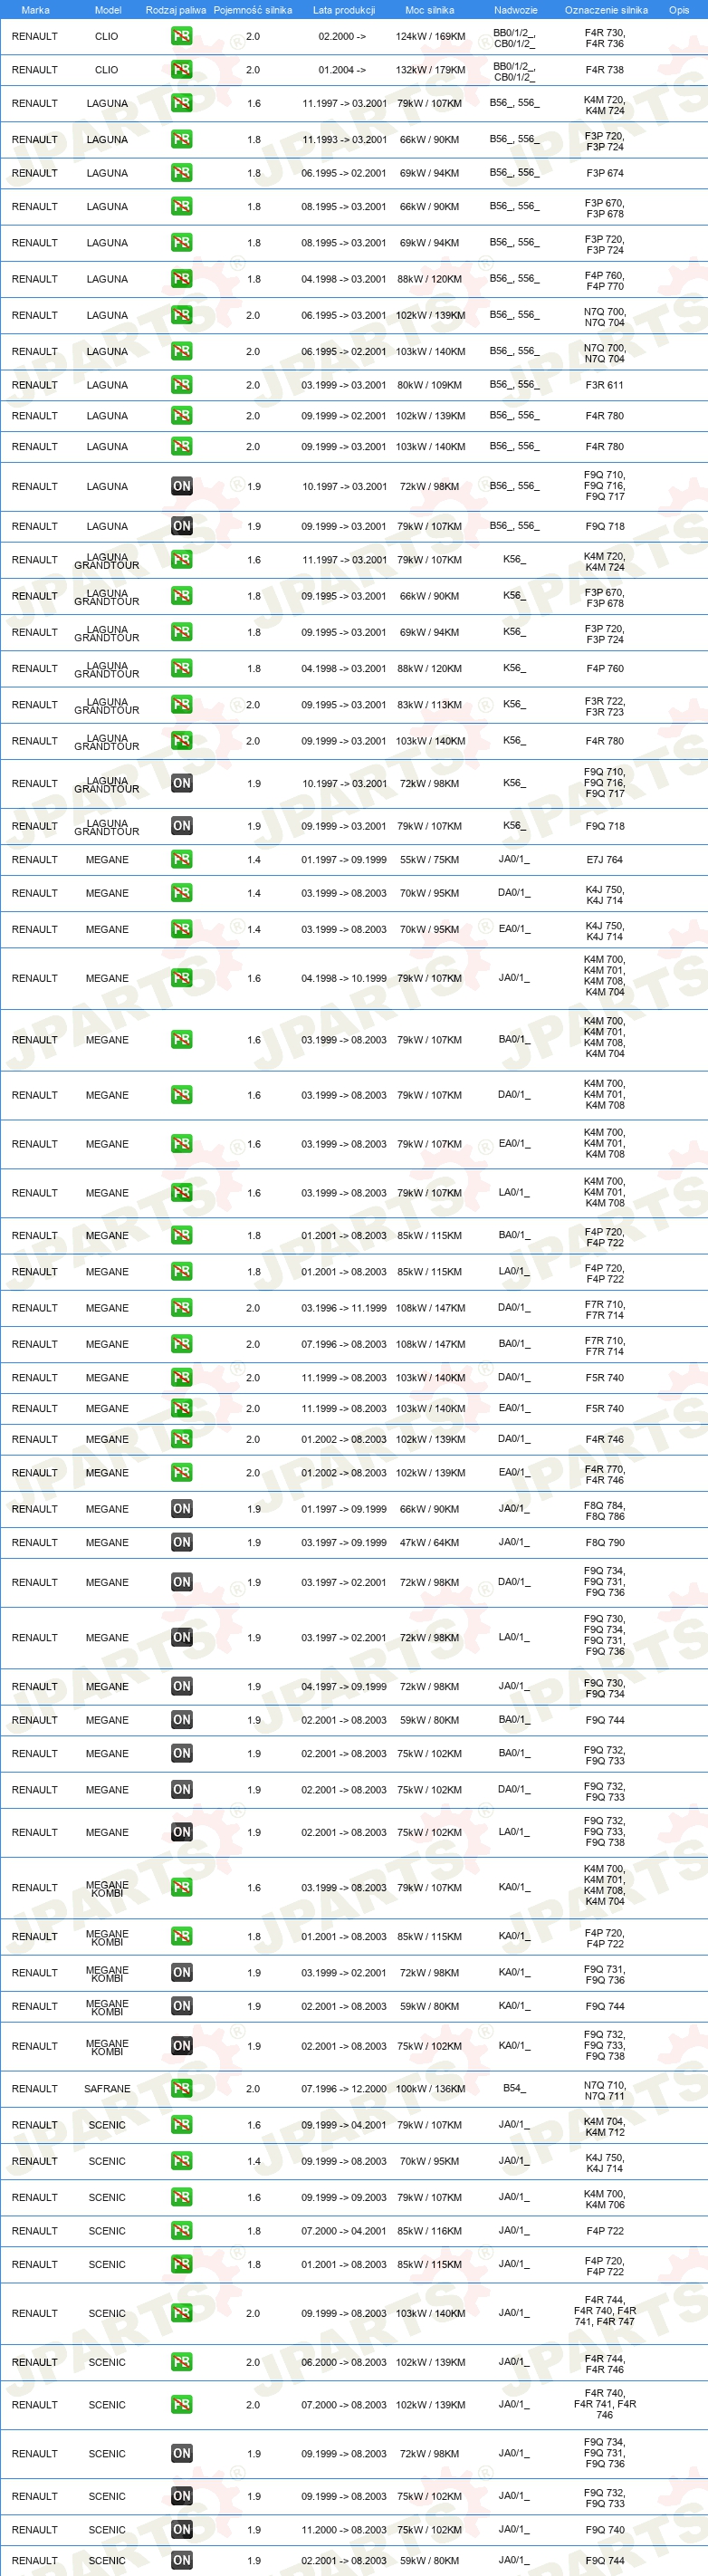Viewport: 708px width, 2576px height.
Task: Select the petrol icon for MEGANE E7J 764
Action: [181, 860]
